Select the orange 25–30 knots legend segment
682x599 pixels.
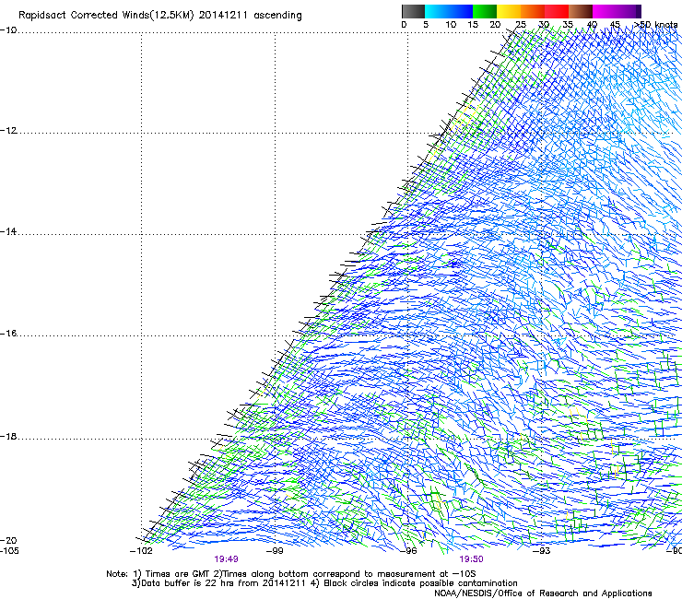click(x=533, y=11)
